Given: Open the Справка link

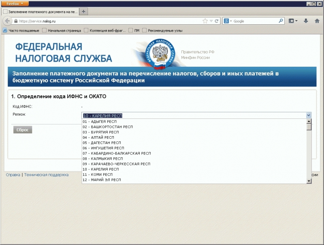Looking at the screenshot, I should [13, 175].
